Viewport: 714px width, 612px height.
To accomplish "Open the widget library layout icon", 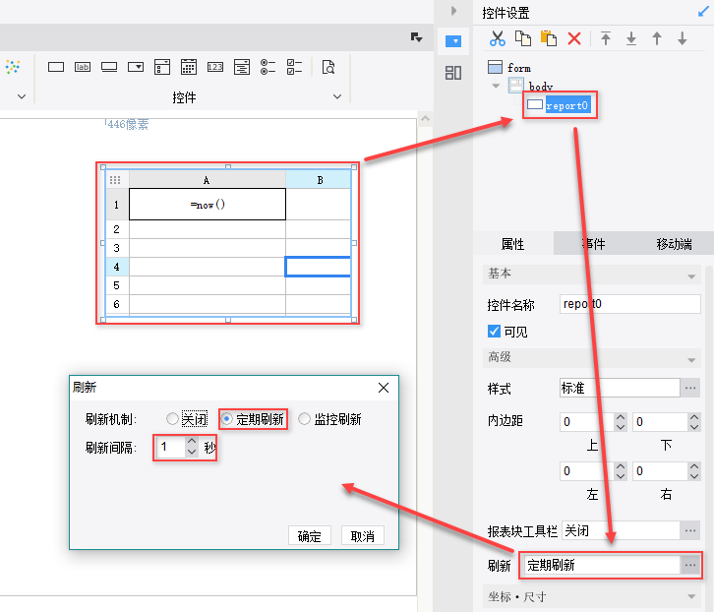I will pos(453,73).
